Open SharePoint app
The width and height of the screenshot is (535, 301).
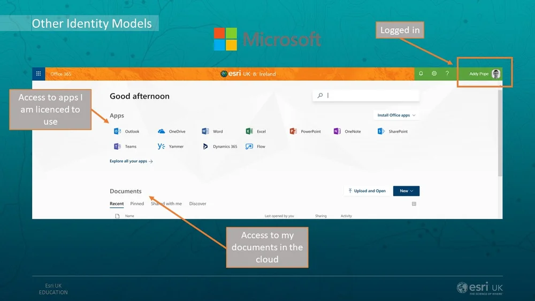[x=392, y=131]
